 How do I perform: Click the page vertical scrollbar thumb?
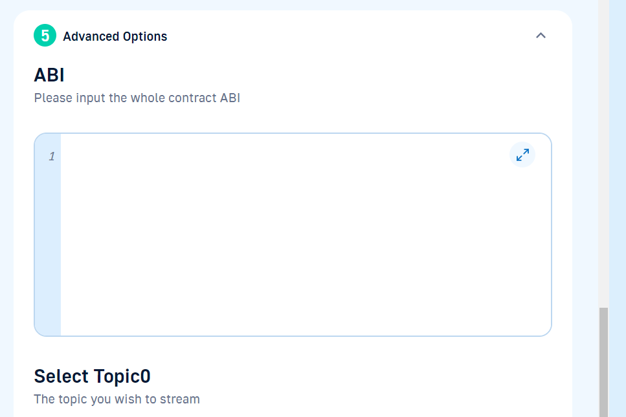[603, 362]
